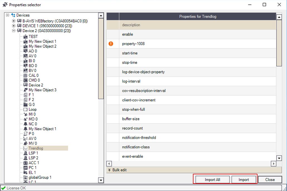Click the TEST object icon in tree
The image size is (287, 191).
tap(26, 37)
